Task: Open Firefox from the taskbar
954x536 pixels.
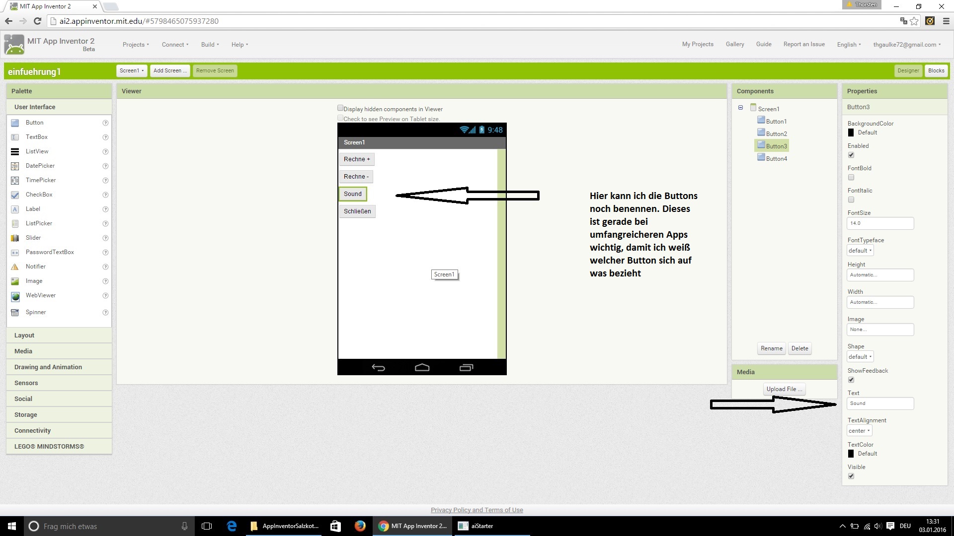Action: coord(360,526)
